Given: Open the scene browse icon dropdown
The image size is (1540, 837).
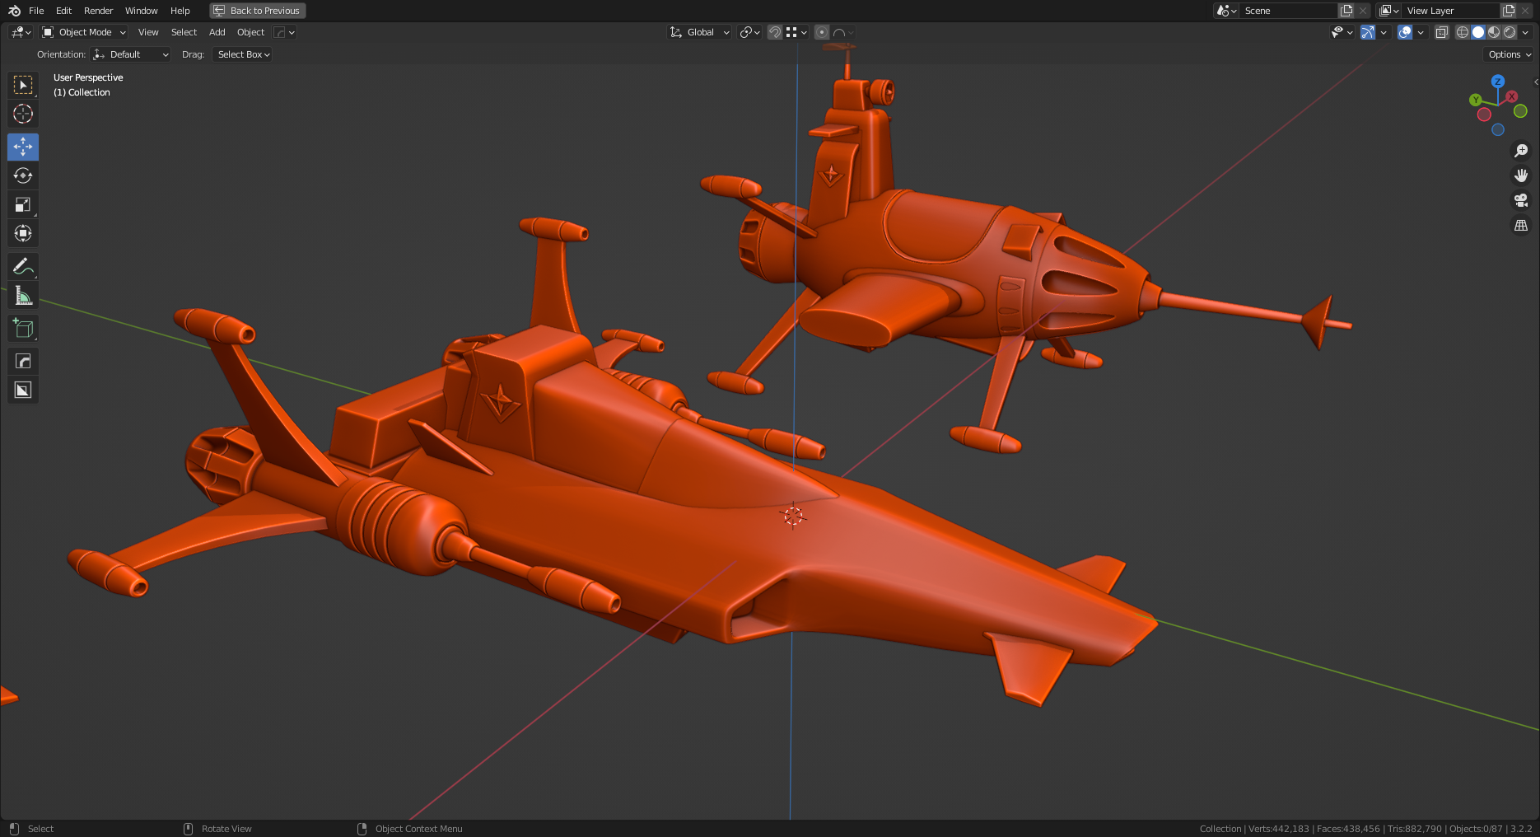Looking at the screenshot, I should click(x=1226, y=11).
